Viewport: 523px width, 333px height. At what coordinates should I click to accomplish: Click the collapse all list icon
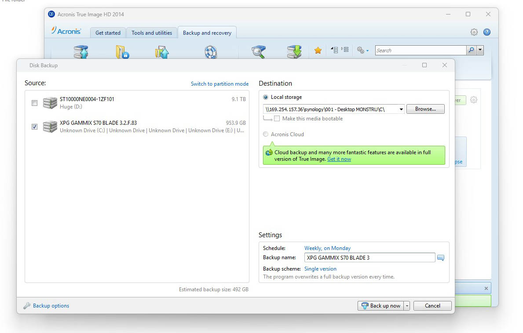[x=335, y=50]
